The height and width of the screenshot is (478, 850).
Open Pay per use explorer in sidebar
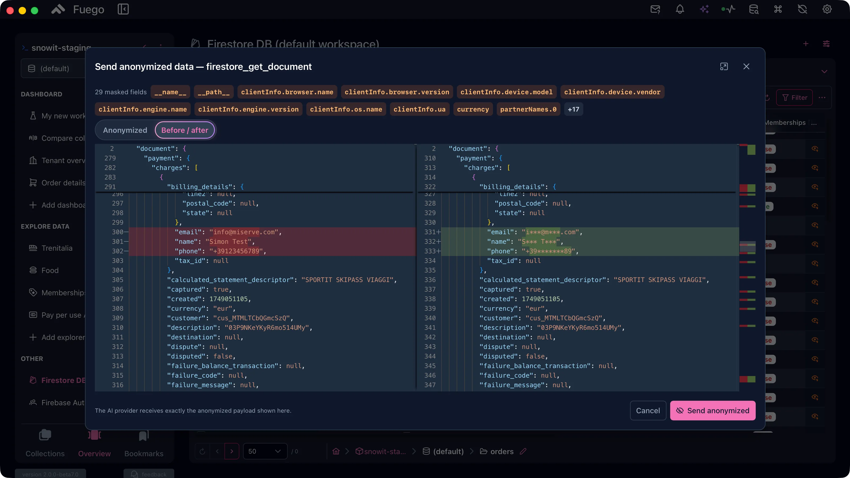pyautogui.click(x=57, y=315)
